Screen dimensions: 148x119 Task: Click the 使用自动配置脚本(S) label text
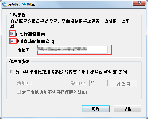coord(35,41)
